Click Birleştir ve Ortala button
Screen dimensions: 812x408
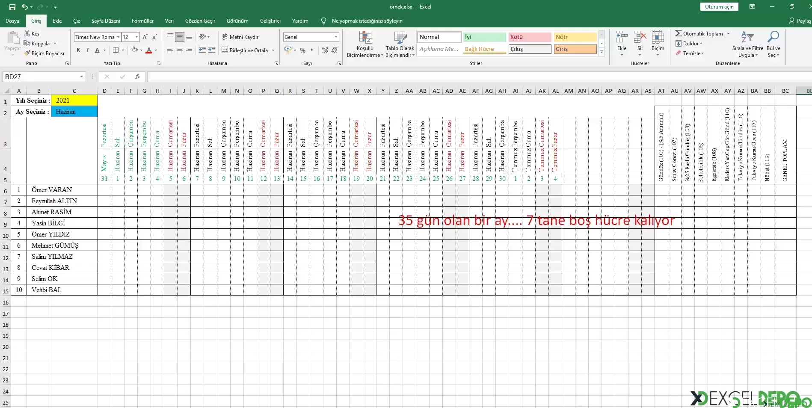tap(245, 50)
